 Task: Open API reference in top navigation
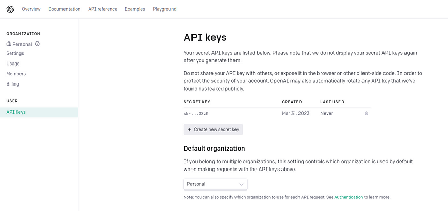coord(102,9)
